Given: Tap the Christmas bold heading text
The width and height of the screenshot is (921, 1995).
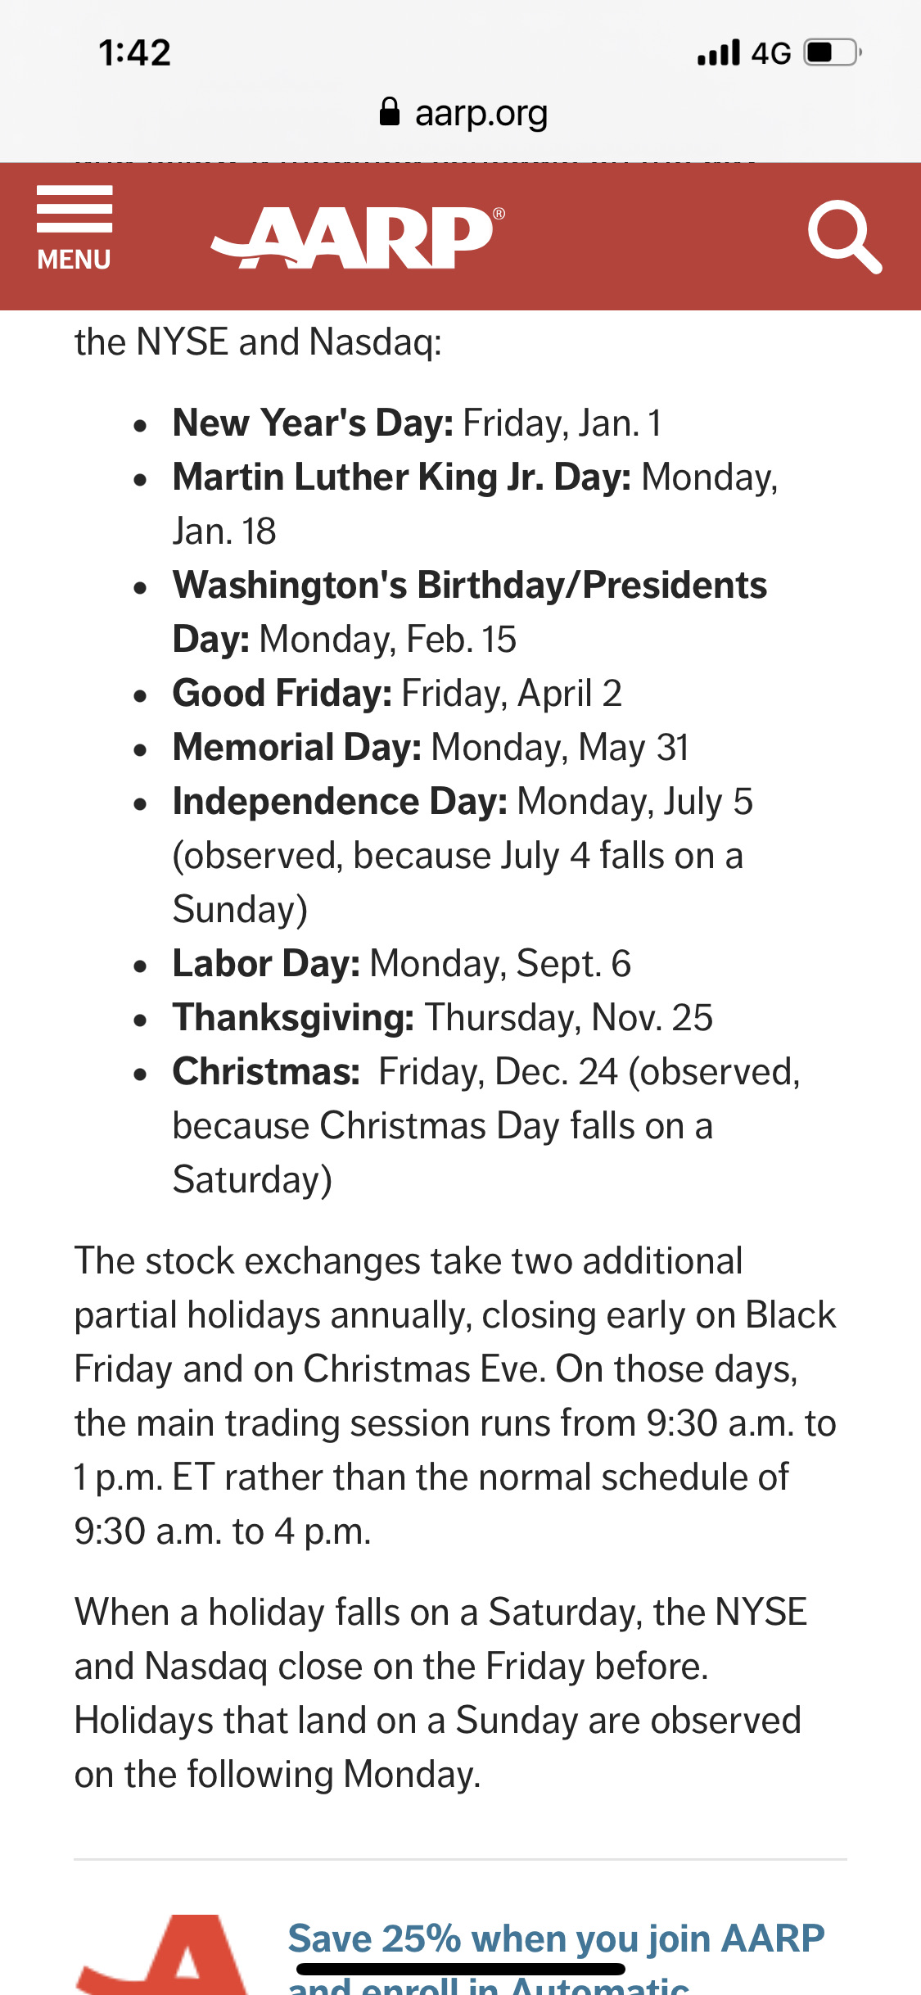Looking at the screenshot, I should 266,1072.
